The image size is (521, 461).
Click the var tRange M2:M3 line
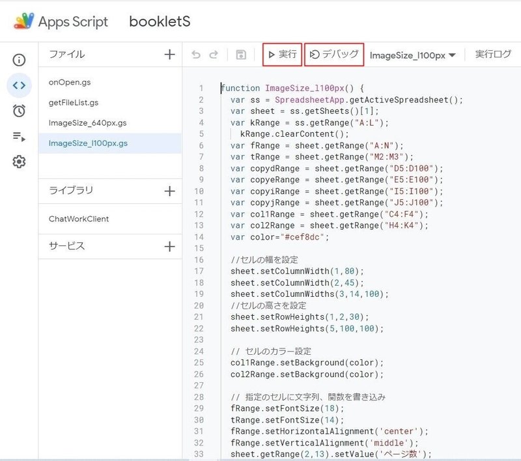tap(322, 157)
